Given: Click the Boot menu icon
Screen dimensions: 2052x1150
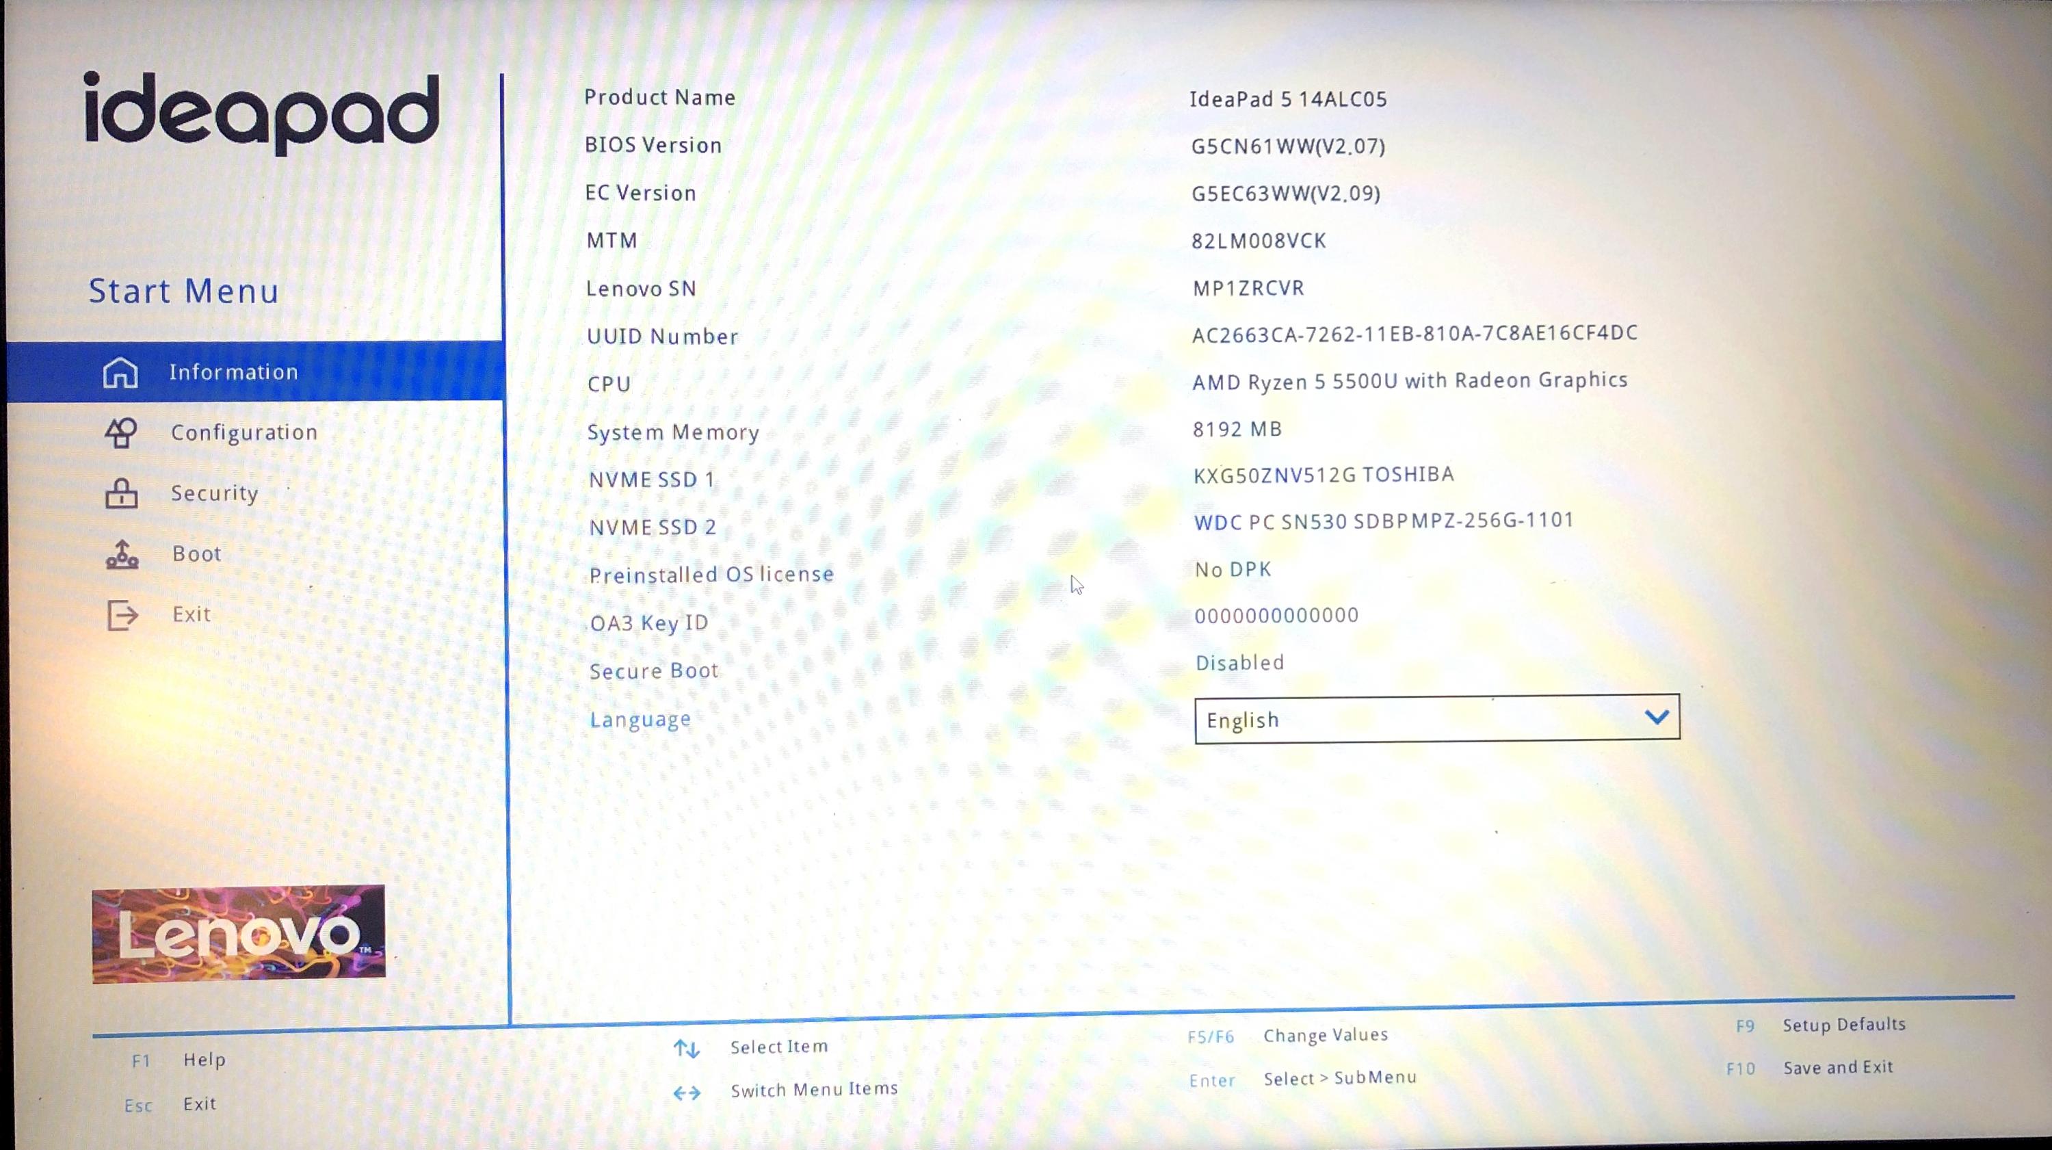Looking at the screenshot, I should pos(124,553).
